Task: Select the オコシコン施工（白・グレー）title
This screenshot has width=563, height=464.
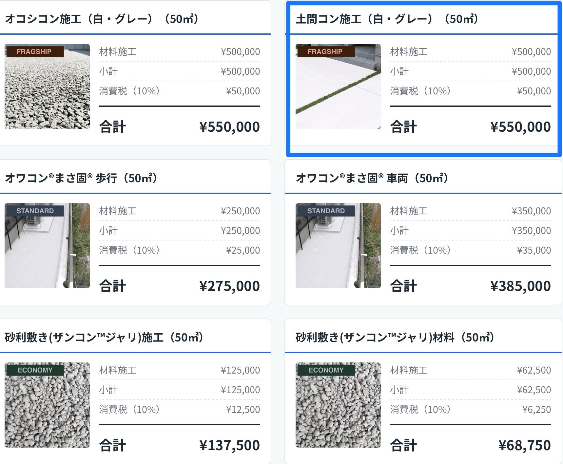Action: pos(102,19)
